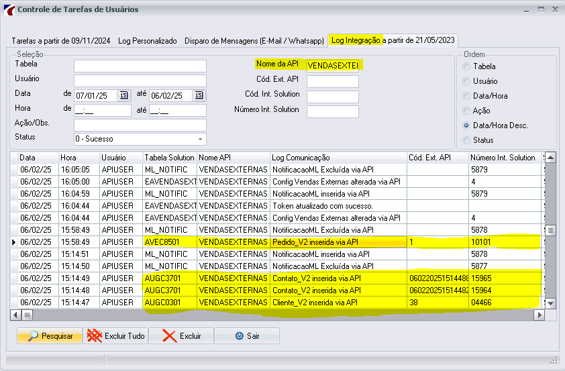This screenshot has height=371, width=565.
Task: Click the grid scroll up arrow
Action: coord(550,158)
